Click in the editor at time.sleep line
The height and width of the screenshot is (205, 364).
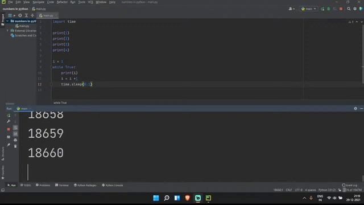(x=77, y=84)
